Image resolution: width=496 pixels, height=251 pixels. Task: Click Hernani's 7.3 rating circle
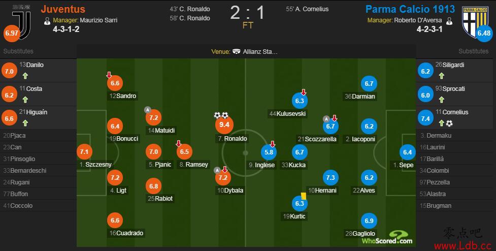point(330,177)
